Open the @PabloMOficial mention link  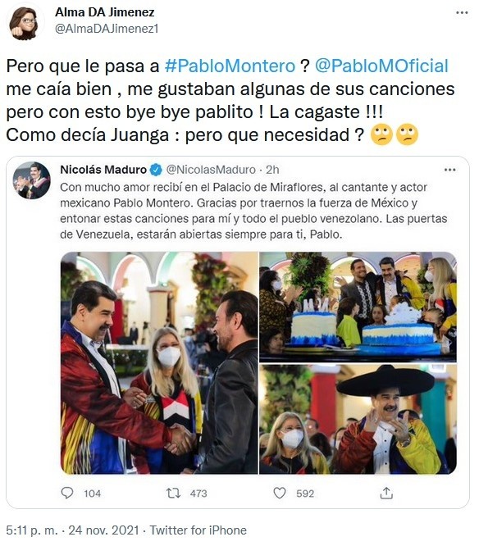point(381,66)
